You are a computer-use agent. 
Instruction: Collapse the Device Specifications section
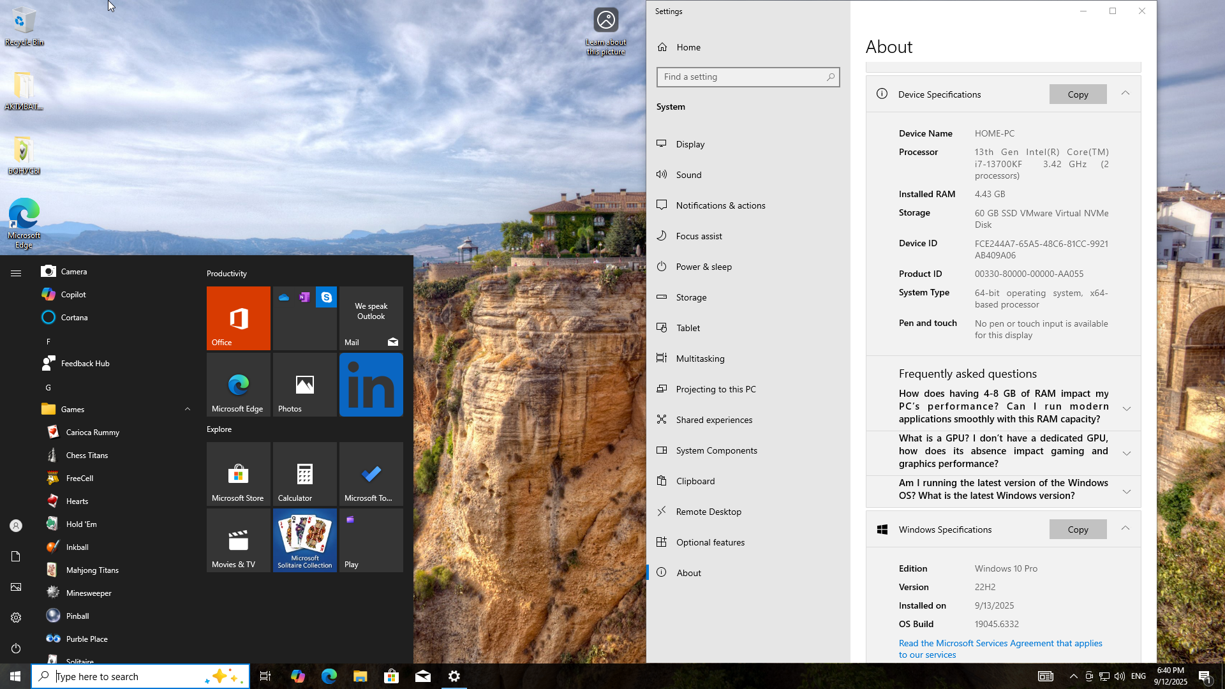click(x=1125, y=93)
